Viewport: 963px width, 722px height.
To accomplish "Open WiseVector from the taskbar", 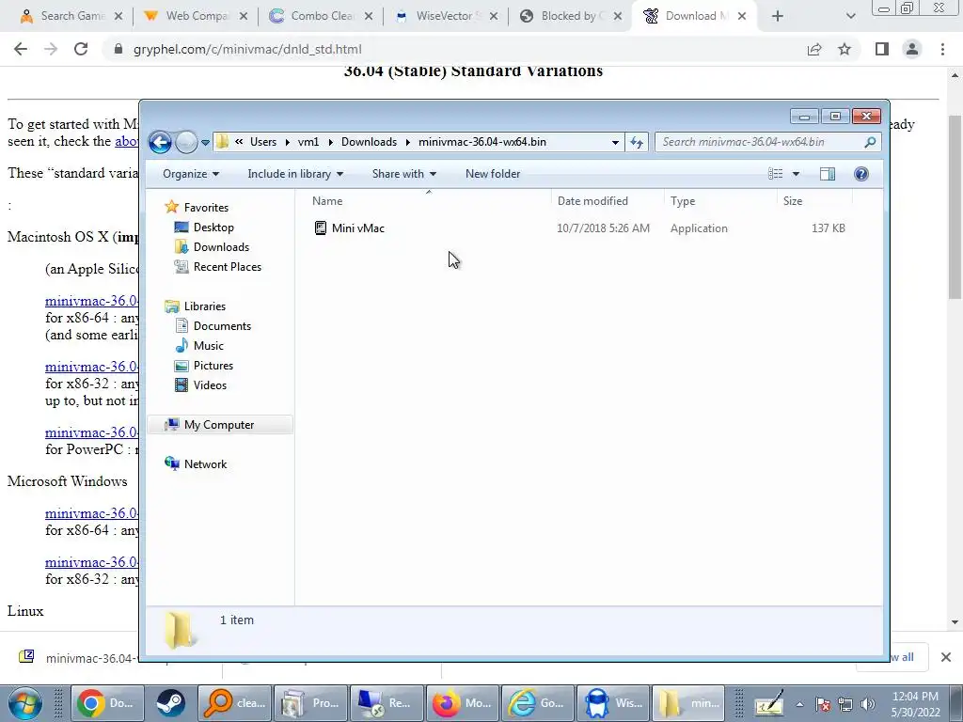I will coord(613,703).
